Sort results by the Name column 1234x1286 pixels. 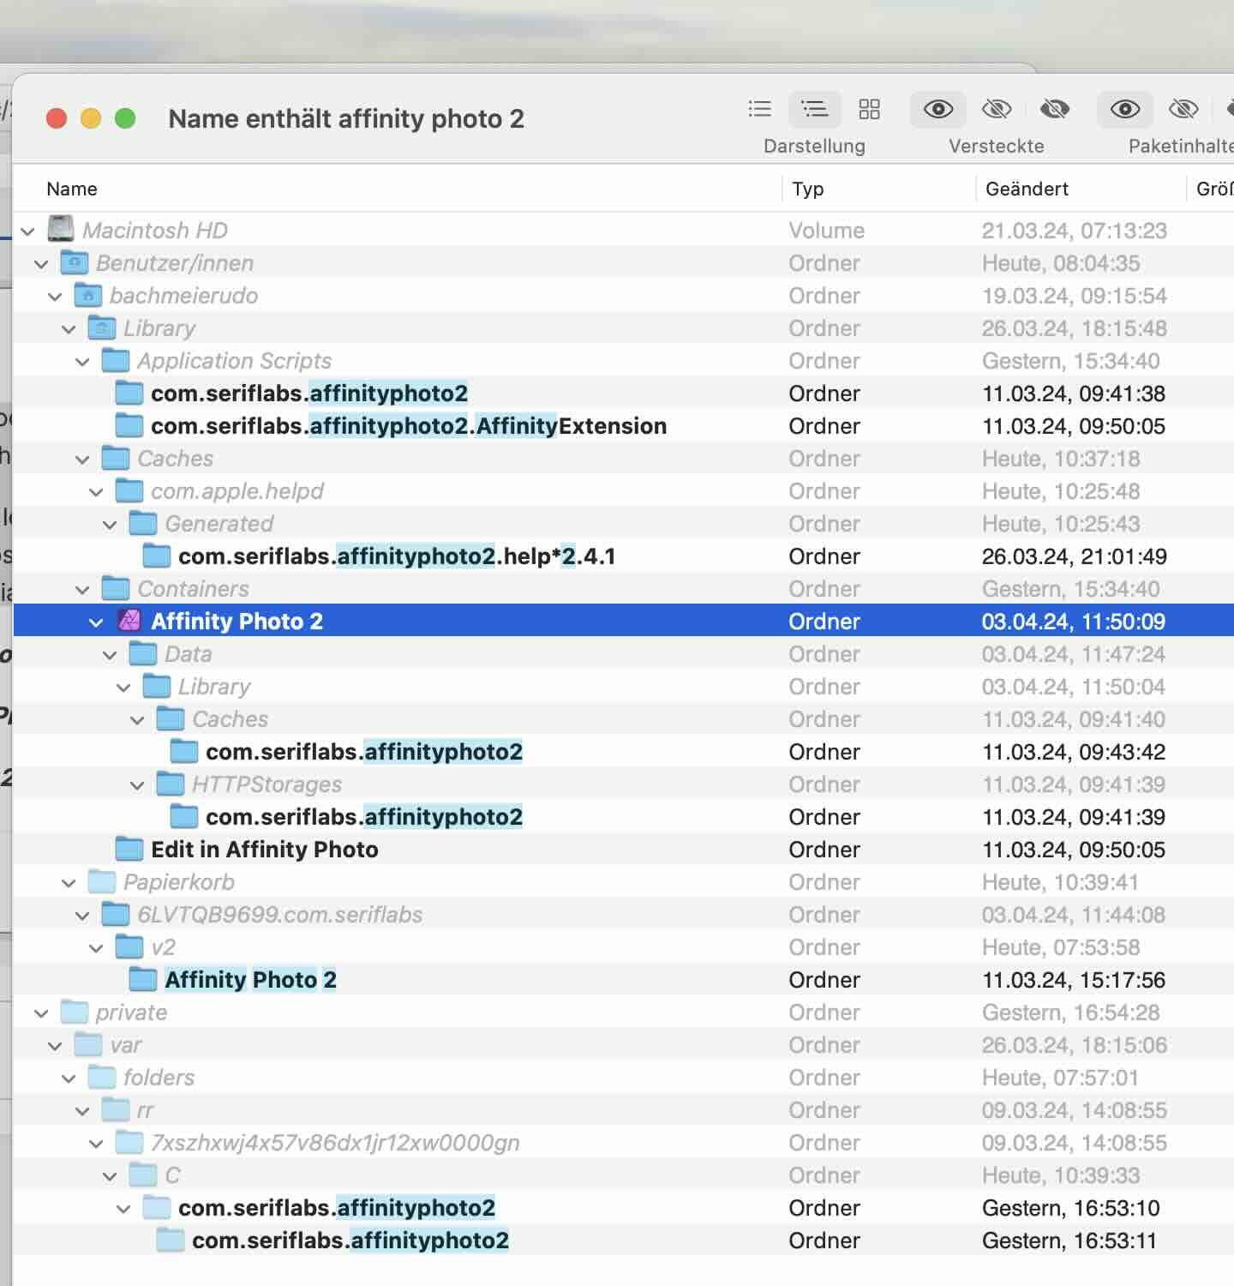72,189
